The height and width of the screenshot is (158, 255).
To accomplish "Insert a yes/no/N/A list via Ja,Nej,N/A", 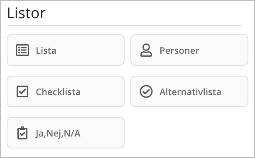I will click(66, 133).
